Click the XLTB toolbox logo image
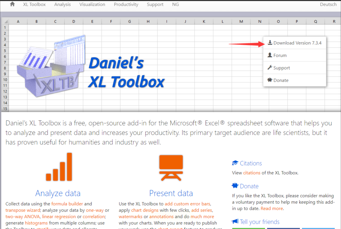Viewport: 341px width, 229px height. 51,66
